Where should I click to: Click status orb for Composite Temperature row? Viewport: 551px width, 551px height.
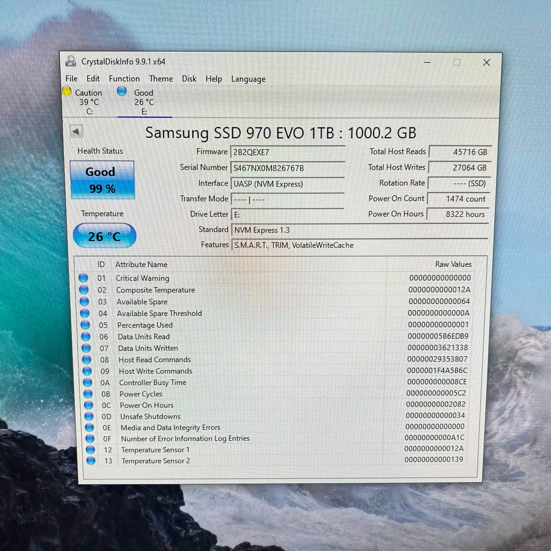(x=84, y=290)
